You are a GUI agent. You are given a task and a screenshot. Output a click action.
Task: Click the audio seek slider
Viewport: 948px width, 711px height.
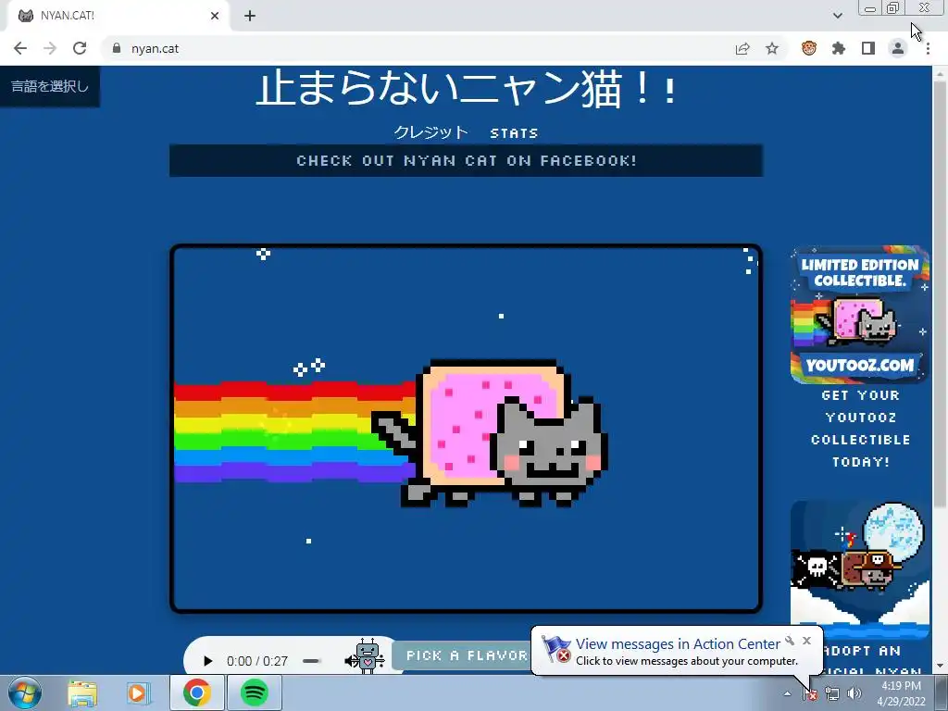coord(311,661)
